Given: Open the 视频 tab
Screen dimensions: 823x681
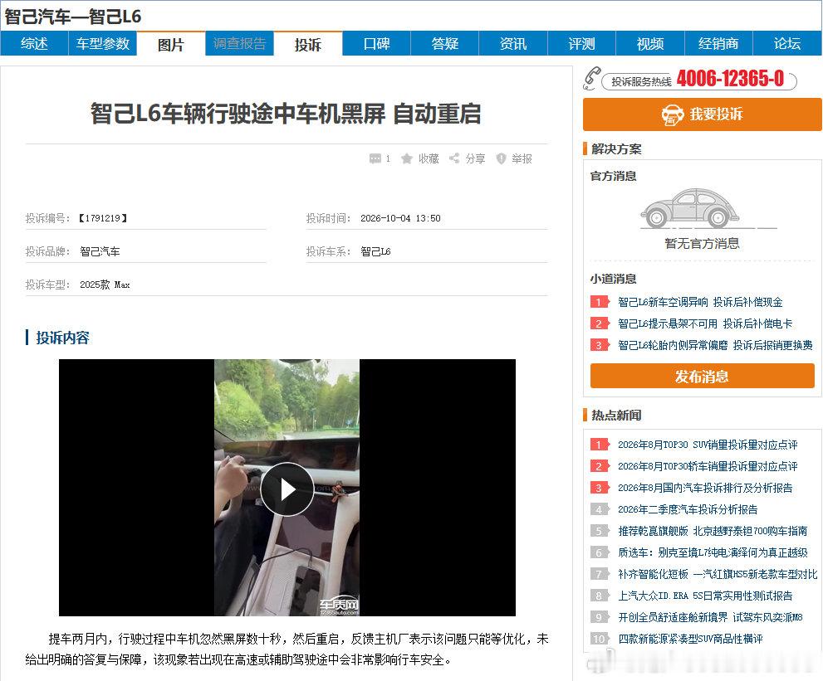Looking at the screenshot, I should 650,43.
